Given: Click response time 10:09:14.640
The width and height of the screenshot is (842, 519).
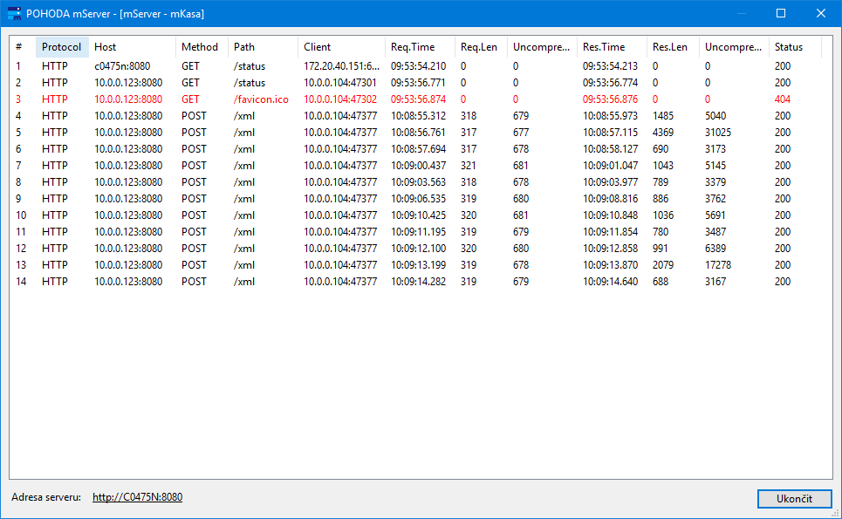Looking at the screenshot, I should click(611, 282).
